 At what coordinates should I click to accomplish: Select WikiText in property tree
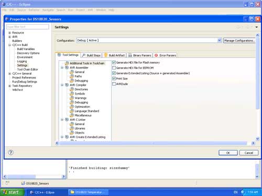[x=17, y=90]
